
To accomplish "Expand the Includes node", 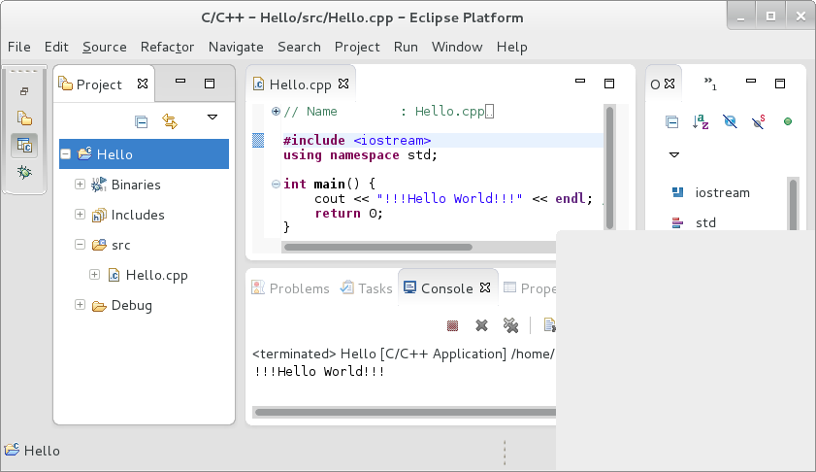I will pyautogui.click(x=80, y=215).
